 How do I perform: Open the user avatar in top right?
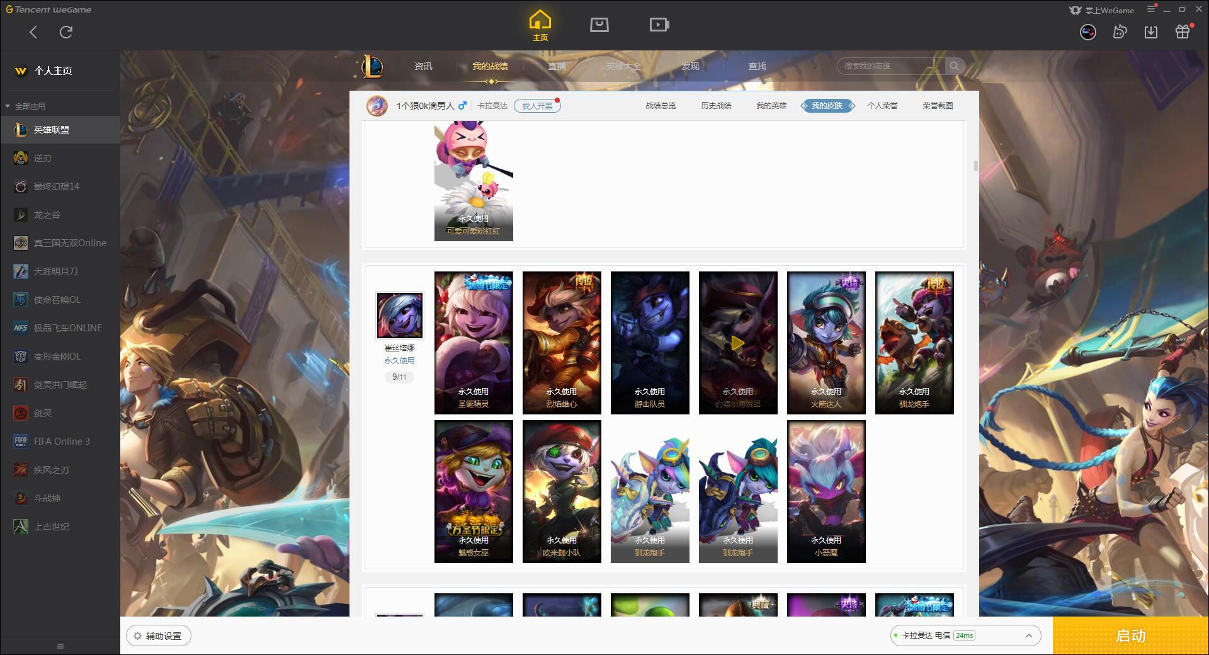click(1087, 31)
